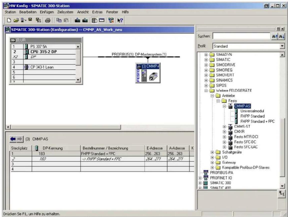Click the back navigation arrow above slot table
The width and height of the screenshot is (288, 217).
click(13, 139)
